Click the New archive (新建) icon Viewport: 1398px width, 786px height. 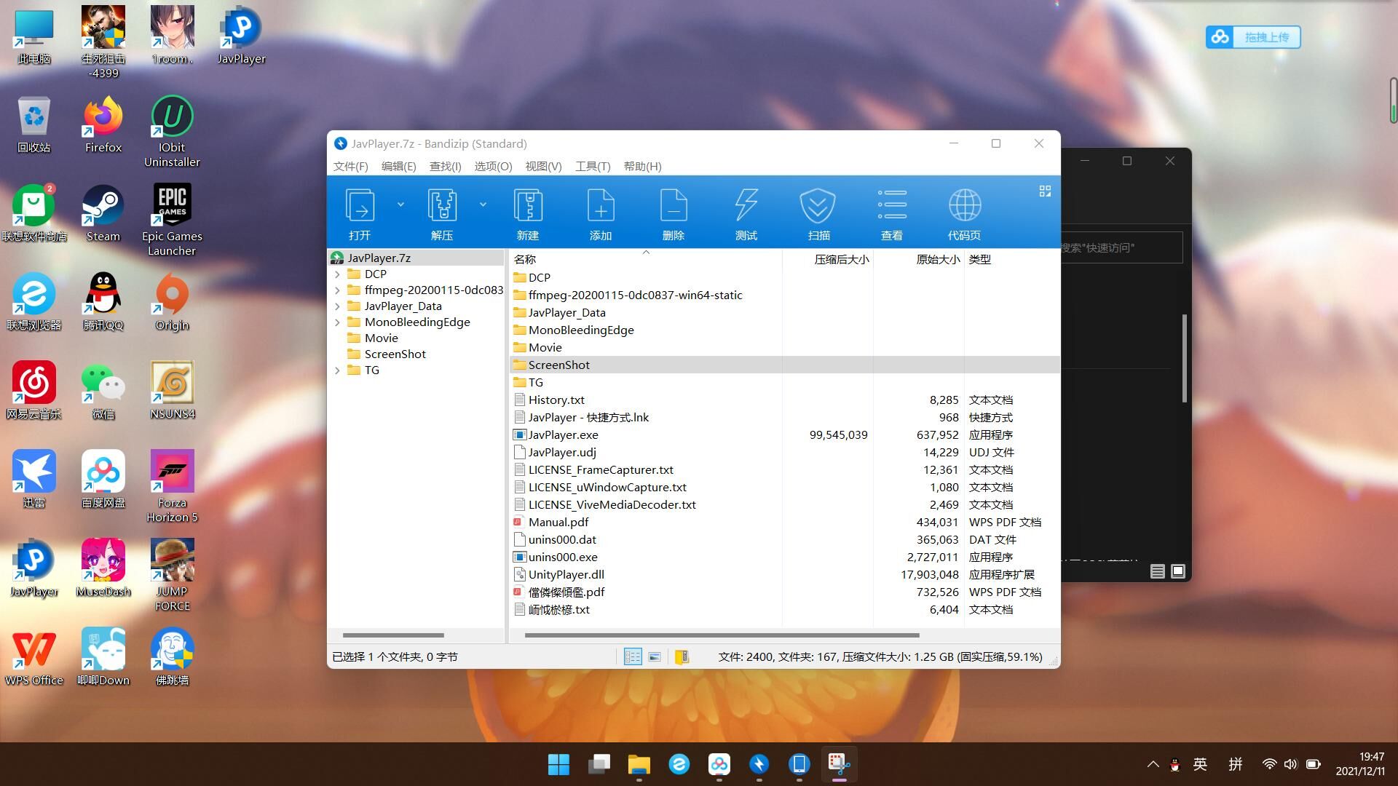528,213
